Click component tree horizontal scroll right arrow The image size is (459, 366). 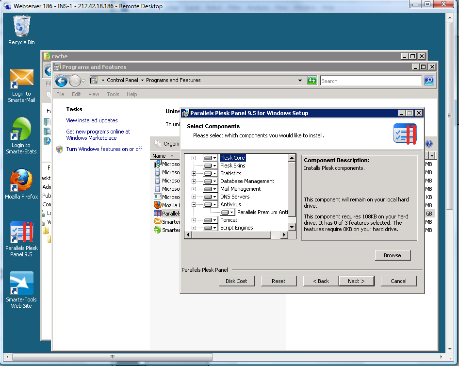pyautogui.click(x=284, y=234)
